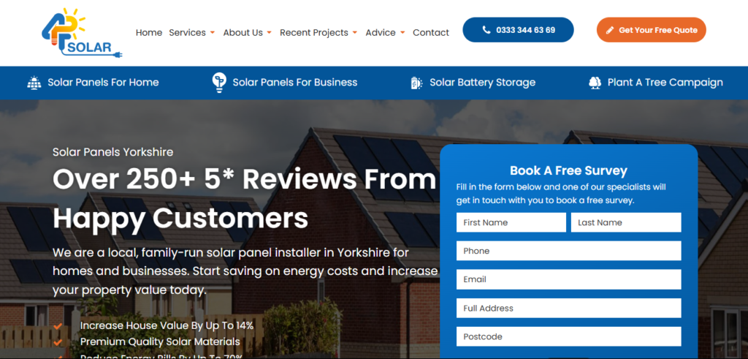Click into the Email field

[x=568, y=279]
